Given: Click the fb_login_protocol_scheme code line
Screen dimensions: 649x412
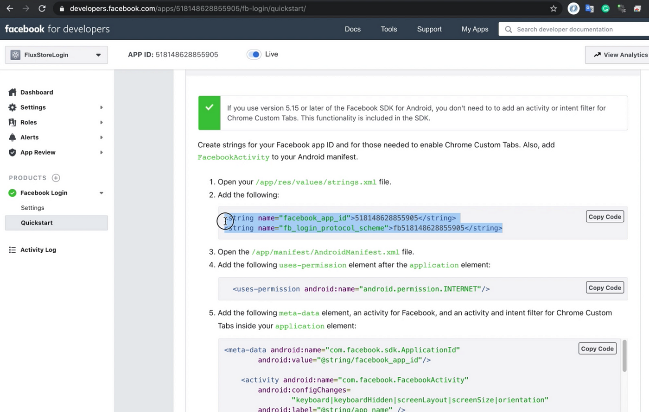Looking at the screenshot, I should tap(364, 228).
